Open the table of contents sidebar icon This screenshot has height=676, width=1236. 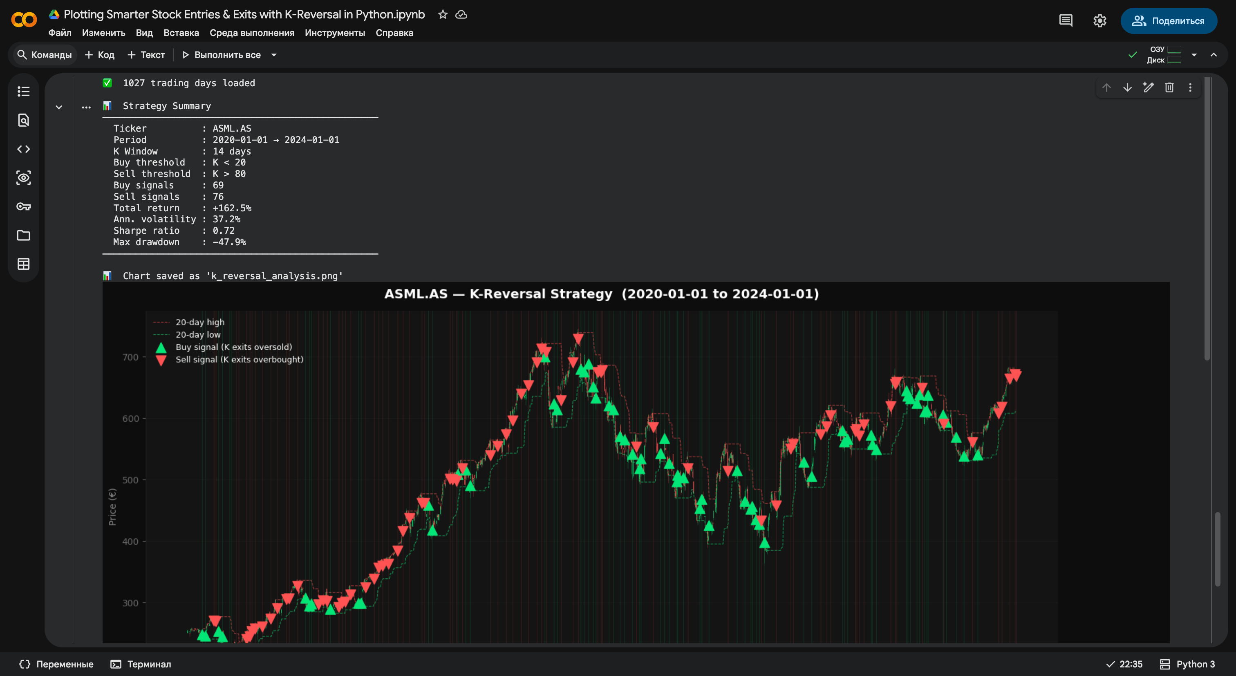point(23,91)
